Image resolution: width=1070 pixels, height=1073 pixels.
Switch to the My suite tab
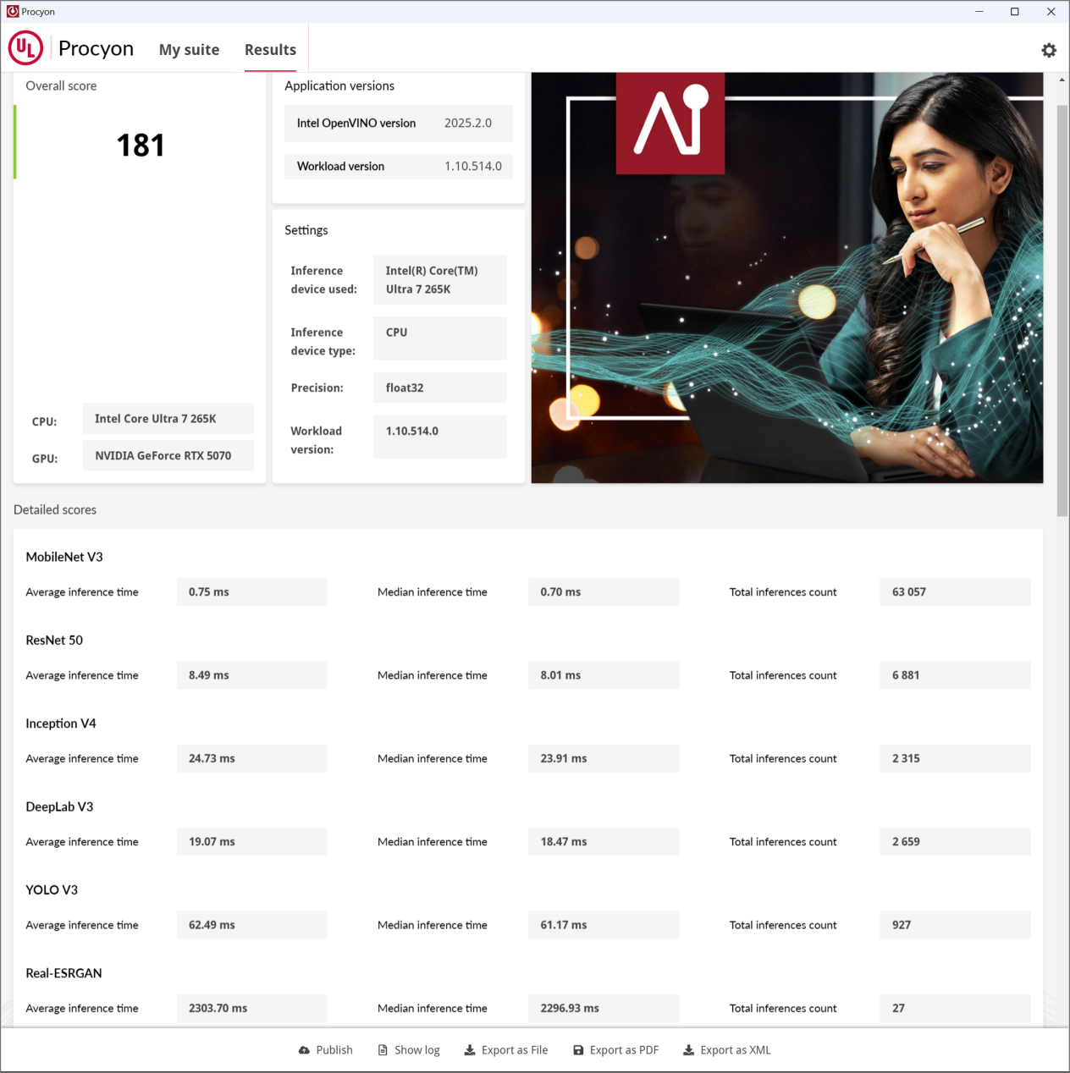click(189, 50)
